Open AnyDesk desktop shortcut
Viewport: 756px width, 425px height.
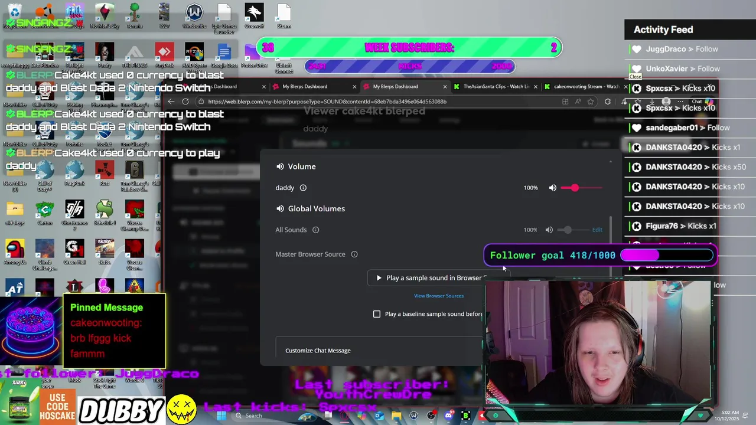pyautogui.click(x=164, y=55)
